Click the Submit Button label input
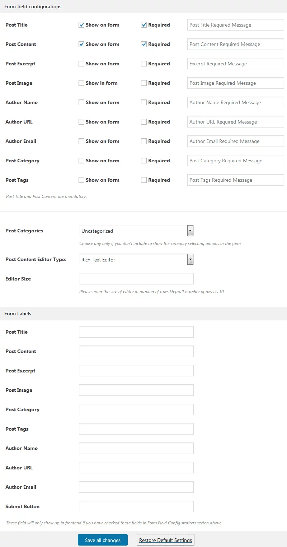The height and width of the screenshot is (547, 287). tap(136, 506)
